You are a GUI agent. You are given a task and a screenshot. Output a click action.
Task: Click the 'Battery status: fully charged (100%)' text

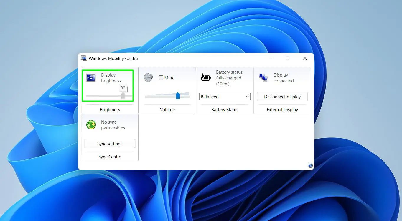(x=230, y=78)
